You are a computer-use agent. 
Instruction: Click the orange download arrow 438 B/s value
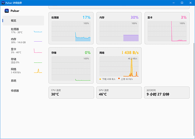pyautogui.click(x=130, y=53)
